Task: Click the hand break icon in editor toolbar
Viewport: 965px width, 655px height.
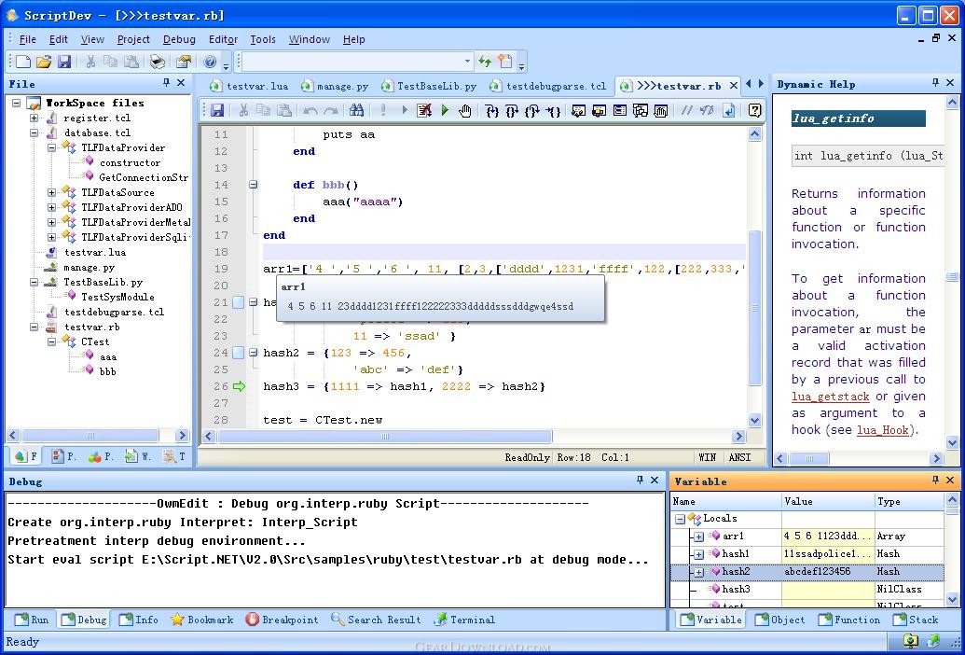Action: pos(465,110)
